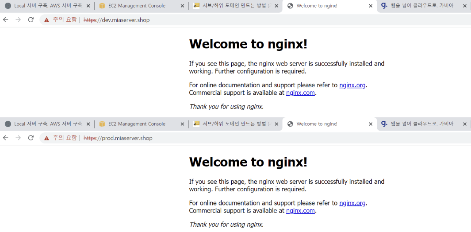Viewport: 471px width, 232px height.
Task: Go back in the prod.miaserver.shop window
Action: [x=5, y=138]
